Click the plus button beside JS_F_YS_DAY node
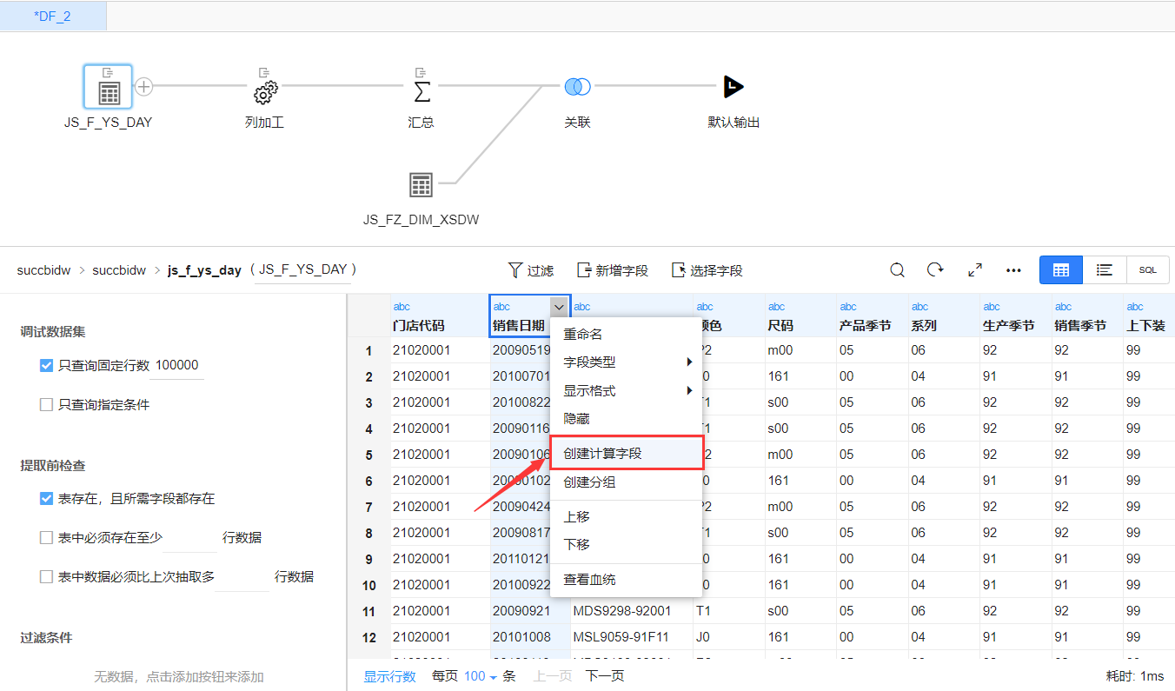The image size is (1175, 691). point(145,87)
